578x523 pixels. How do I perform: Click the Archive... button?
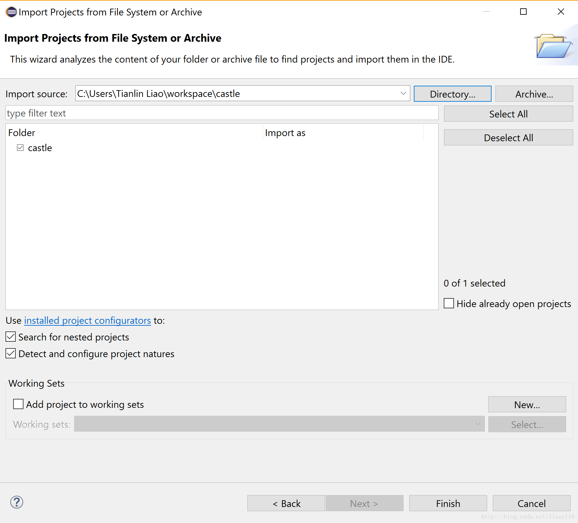click(534, 94)
